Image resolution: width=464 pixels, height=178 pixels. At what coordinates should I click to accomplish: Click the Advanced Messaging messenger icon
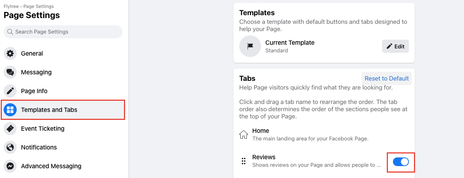point(10,166)
